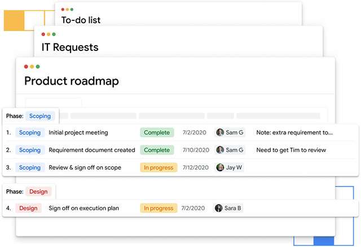Select the Scoping phase group label
Image resolution: width=361 pixels, height=247 pixels.
click(x=40, y=116)
